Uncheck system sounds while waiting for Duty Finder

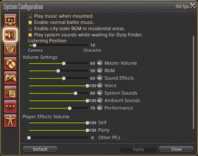click(30, 35)
